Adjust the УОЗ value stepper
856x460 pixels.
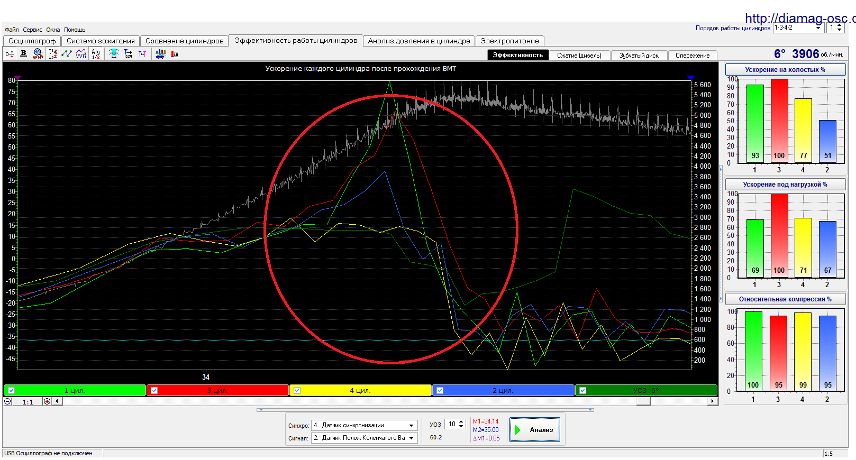[x=461, y=424]
